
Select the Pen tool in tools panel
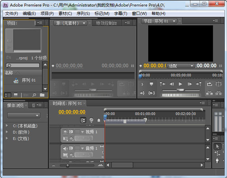(217, 160)
